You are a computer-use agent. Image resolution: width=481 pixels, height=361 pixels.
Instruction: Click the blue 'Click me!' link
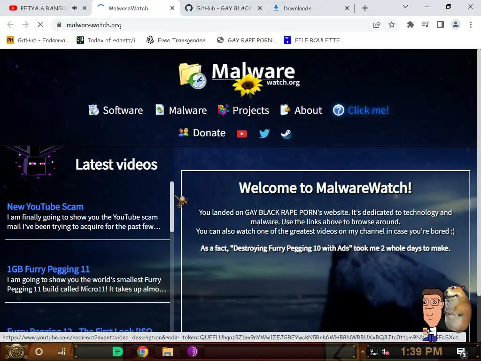point(368,110)
